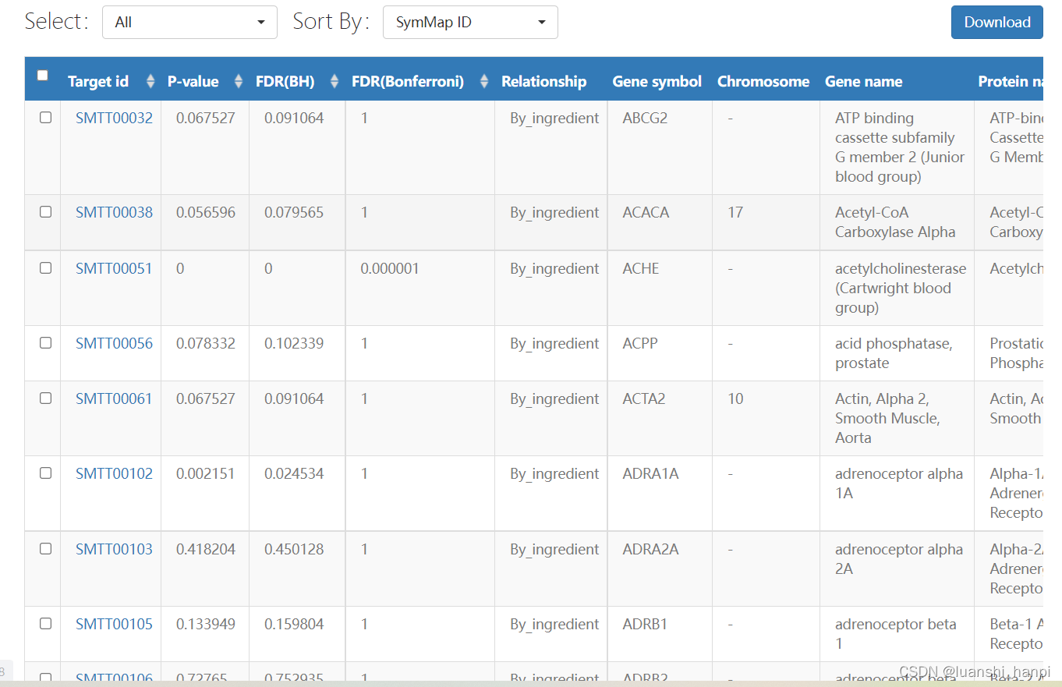
Task: Select gene symbol cell ADRB1
Action: (645, 624)
